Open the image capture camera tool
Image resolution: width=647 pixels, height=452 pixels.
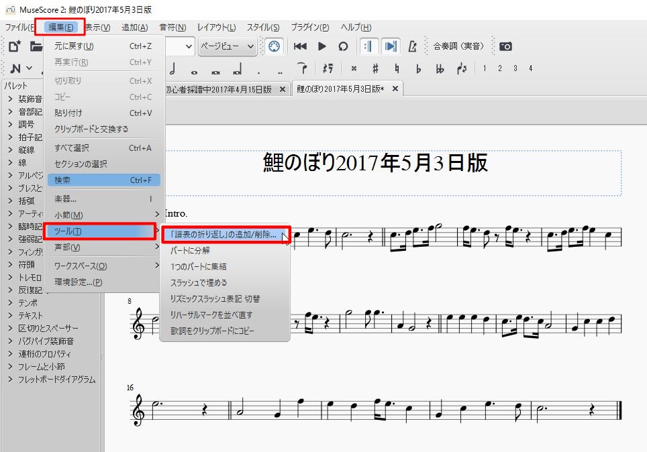(506, 47)
